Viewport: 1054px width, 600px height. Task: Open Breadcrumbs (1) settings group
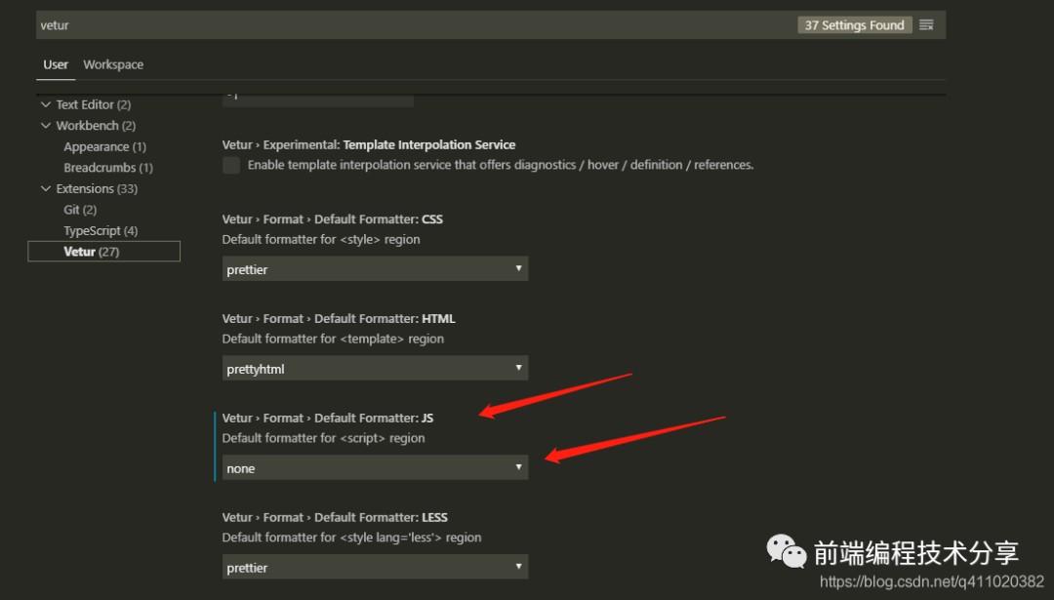tap(108, 167)
